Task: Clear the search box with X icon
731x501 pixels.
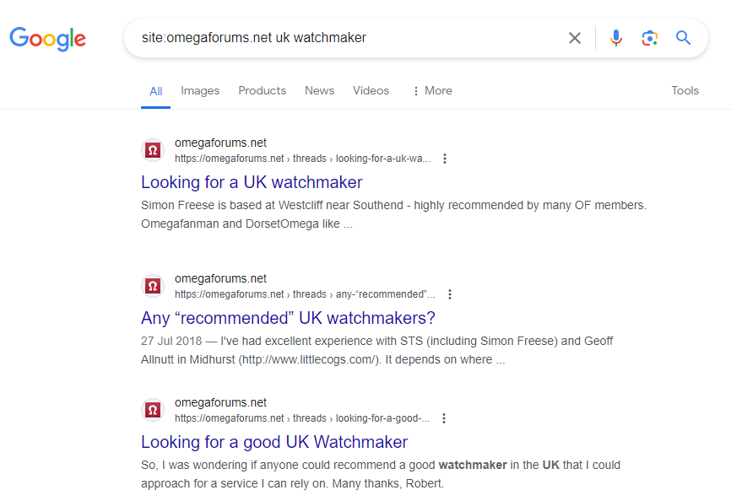Action: tap(575, 38)
